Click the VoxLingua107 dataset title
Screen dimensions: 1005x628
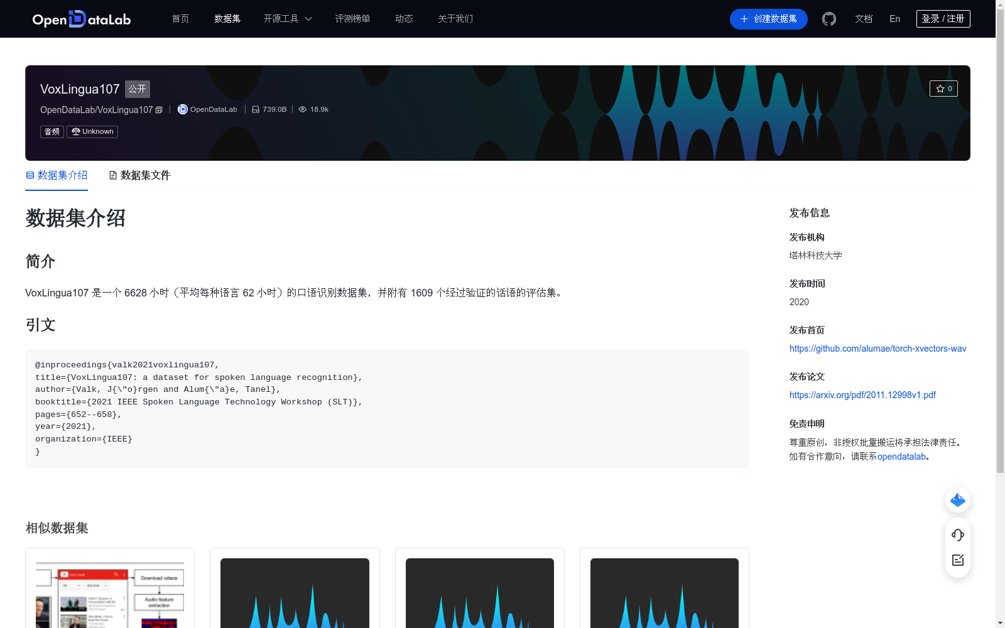point(80,89)
